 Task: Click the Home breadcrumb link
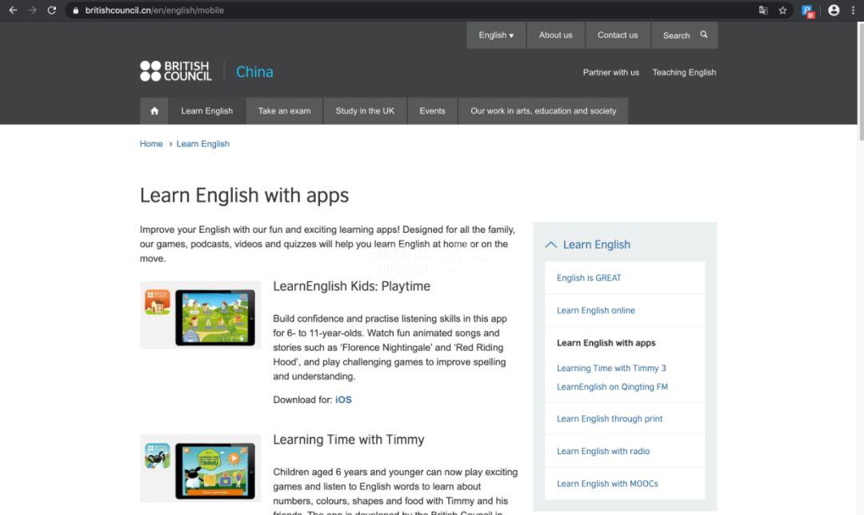click(x=151, y=144)
